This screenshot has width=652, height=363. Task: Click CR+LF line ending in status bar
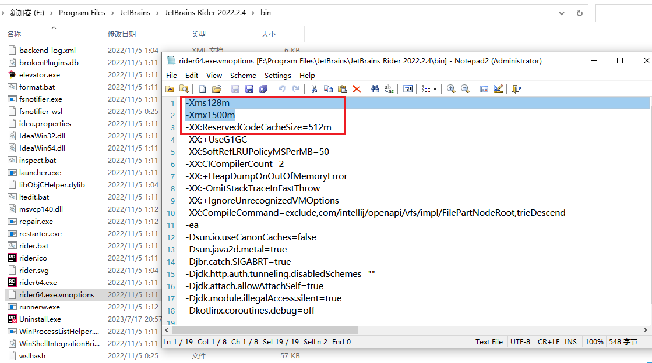(x=548, y=342)
